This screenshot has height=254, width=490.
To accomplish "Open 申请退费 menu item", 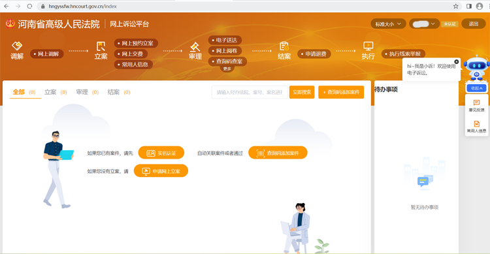I will (x=314, y=54).
